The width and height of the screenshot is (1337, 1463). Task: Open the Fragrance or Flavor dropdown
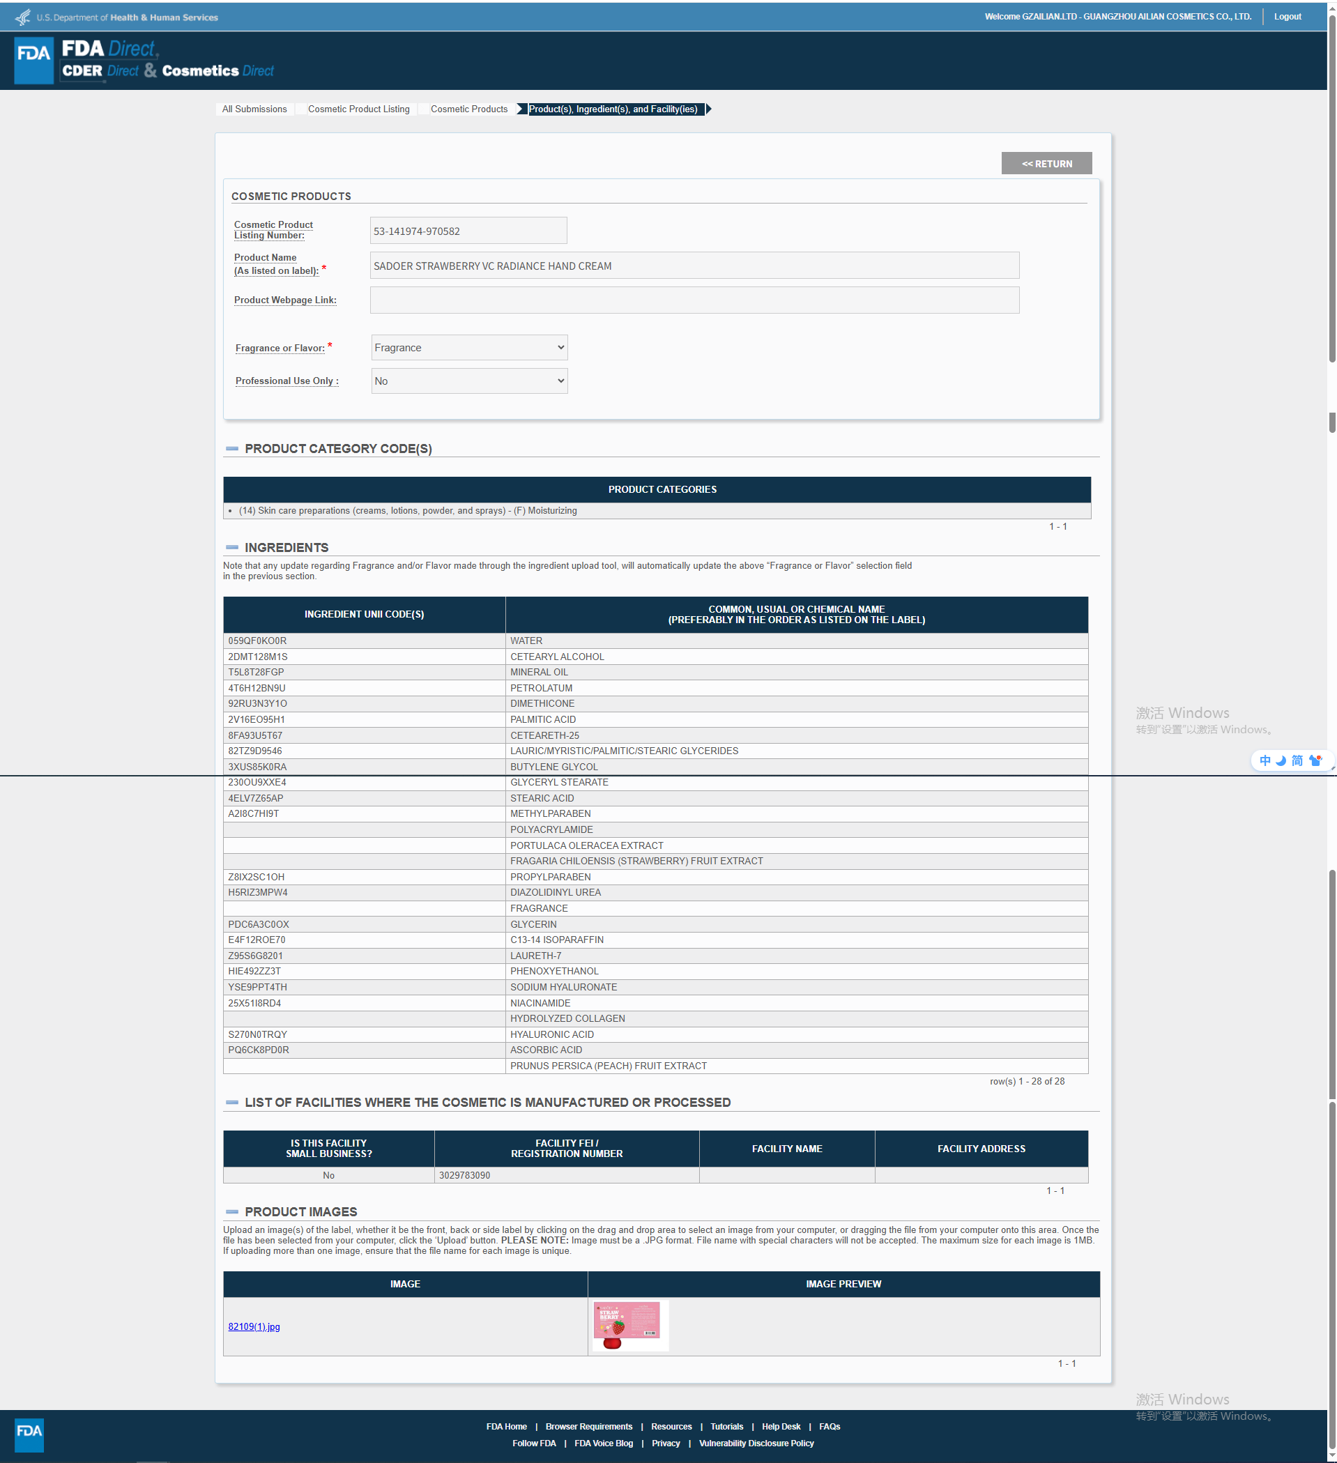pyautogui.click(x=469, y=348)
